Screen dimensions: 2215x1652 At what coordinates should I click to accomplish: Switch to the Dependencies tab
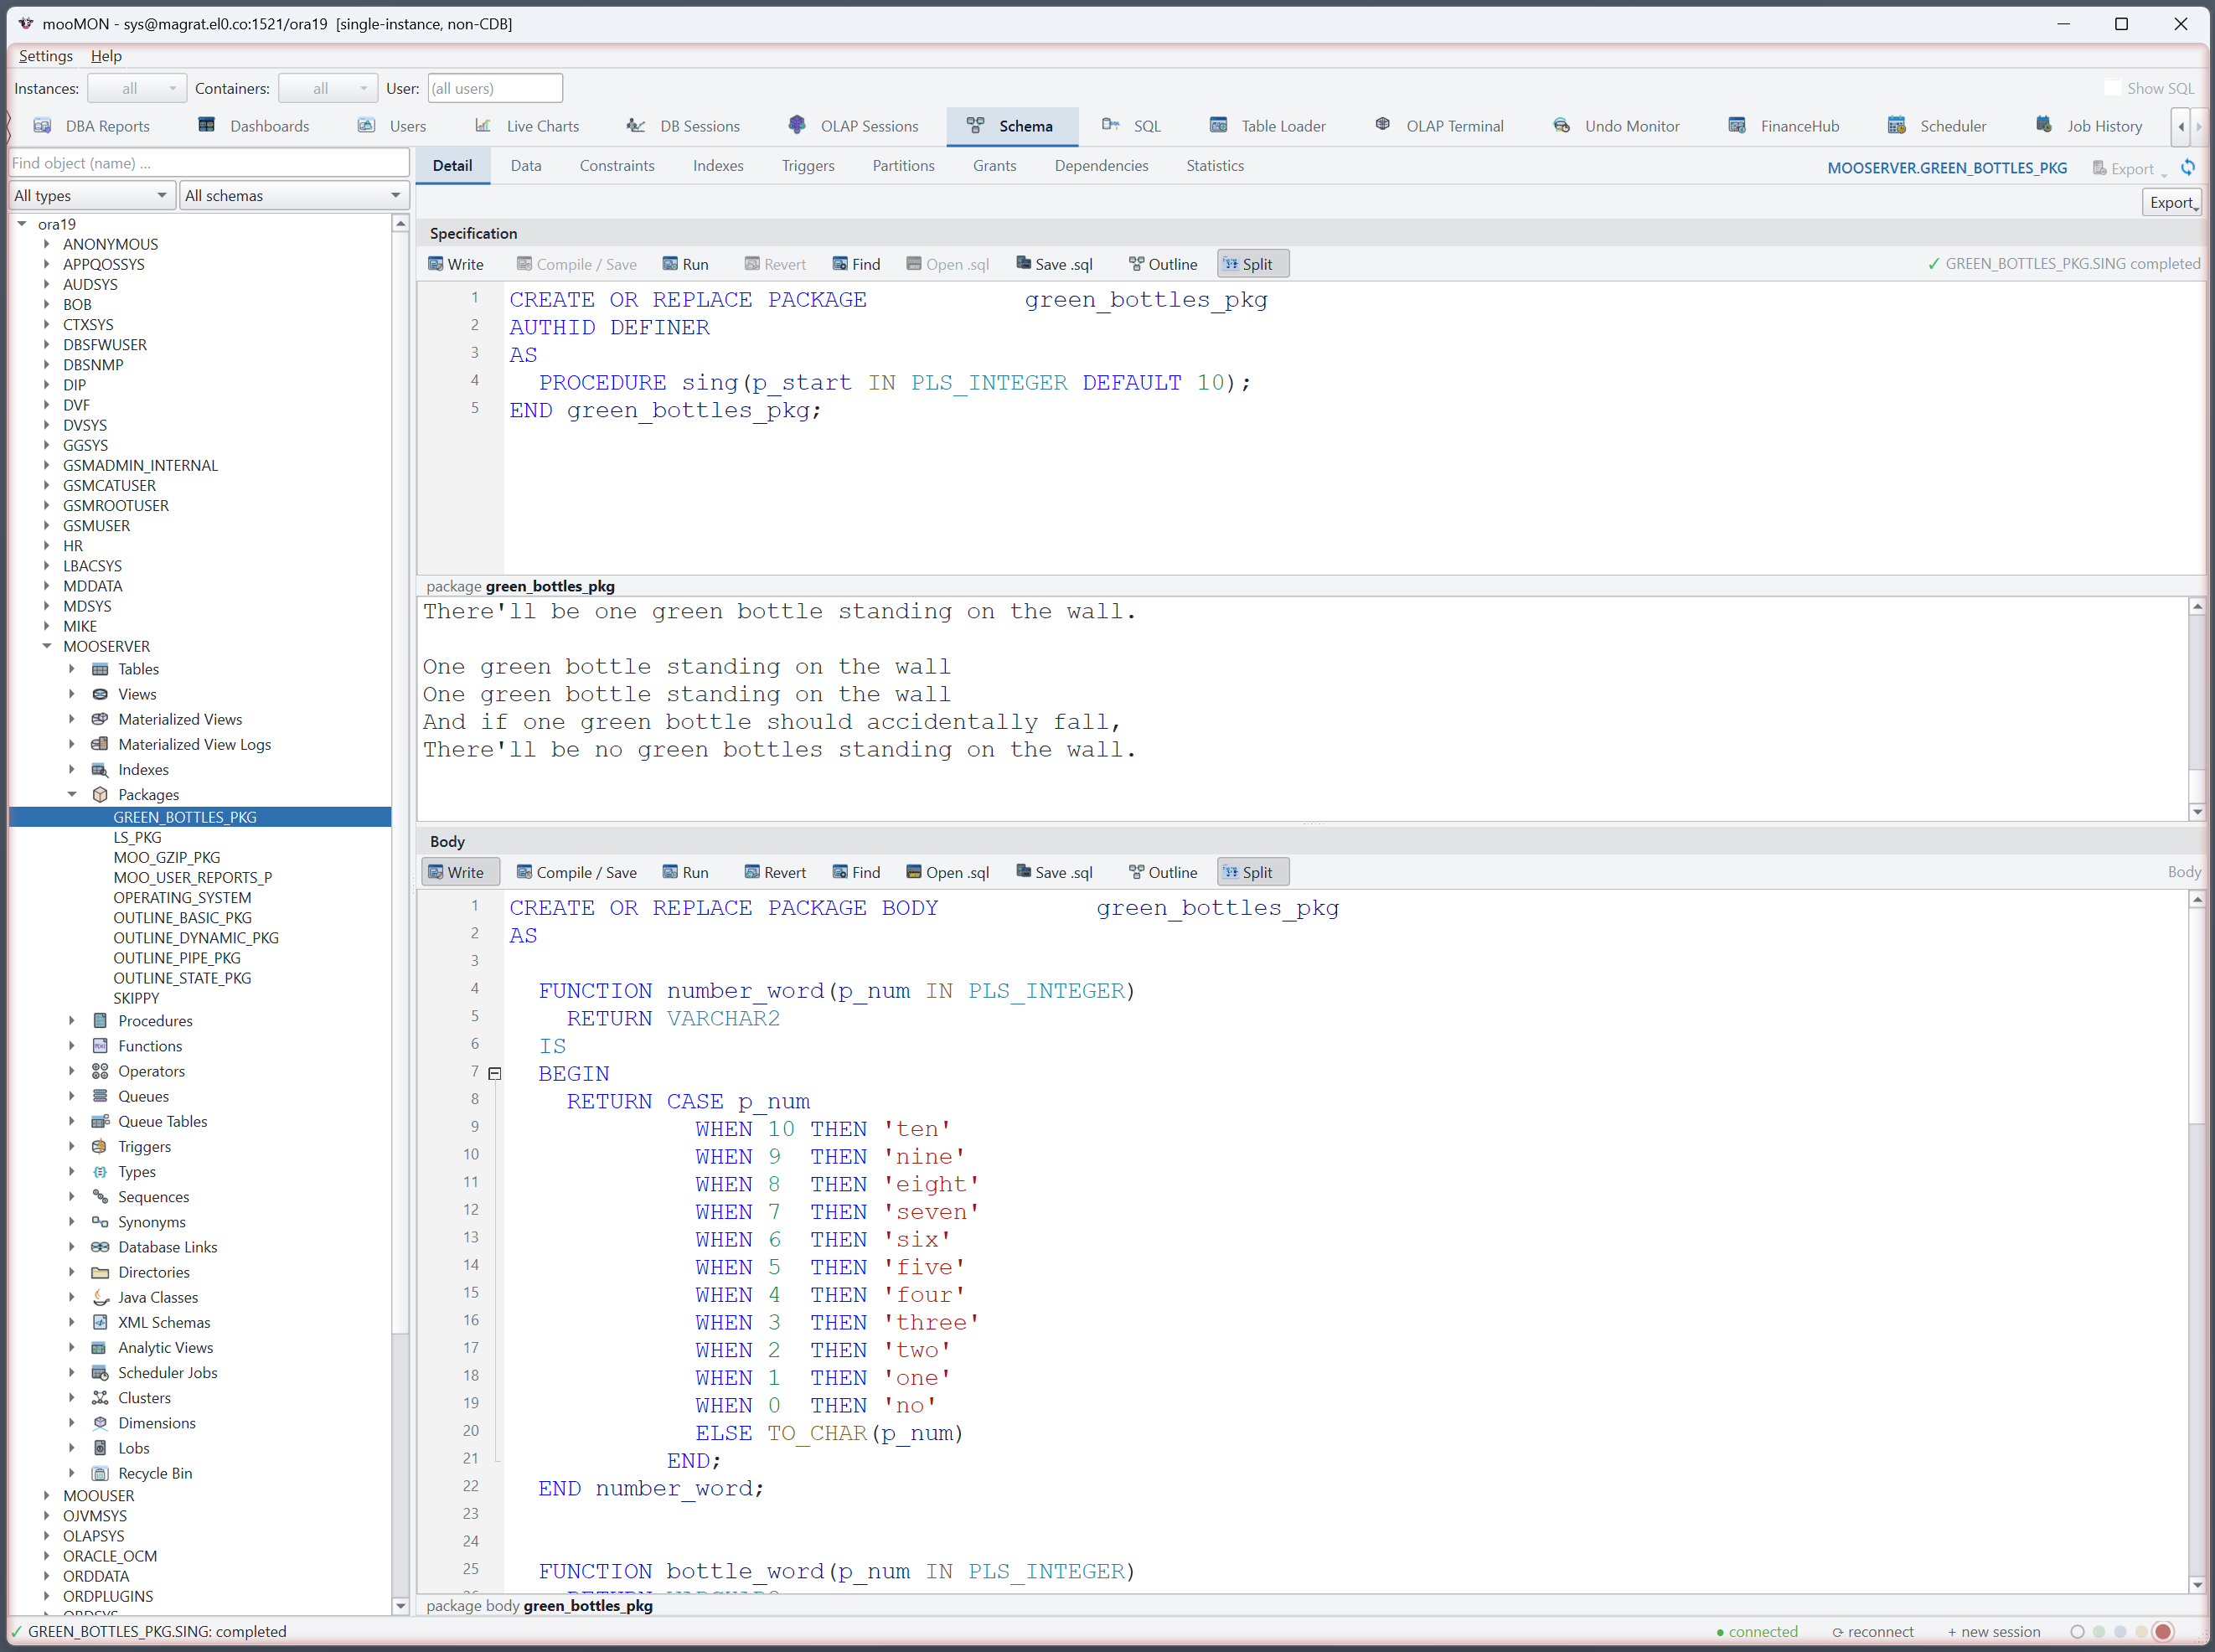coord(1101,166)
